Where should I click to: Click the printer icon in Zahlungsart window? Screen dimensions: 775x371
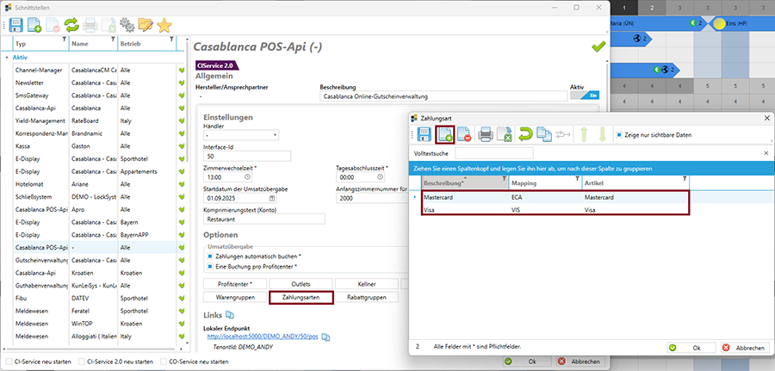tap(485, 134)
